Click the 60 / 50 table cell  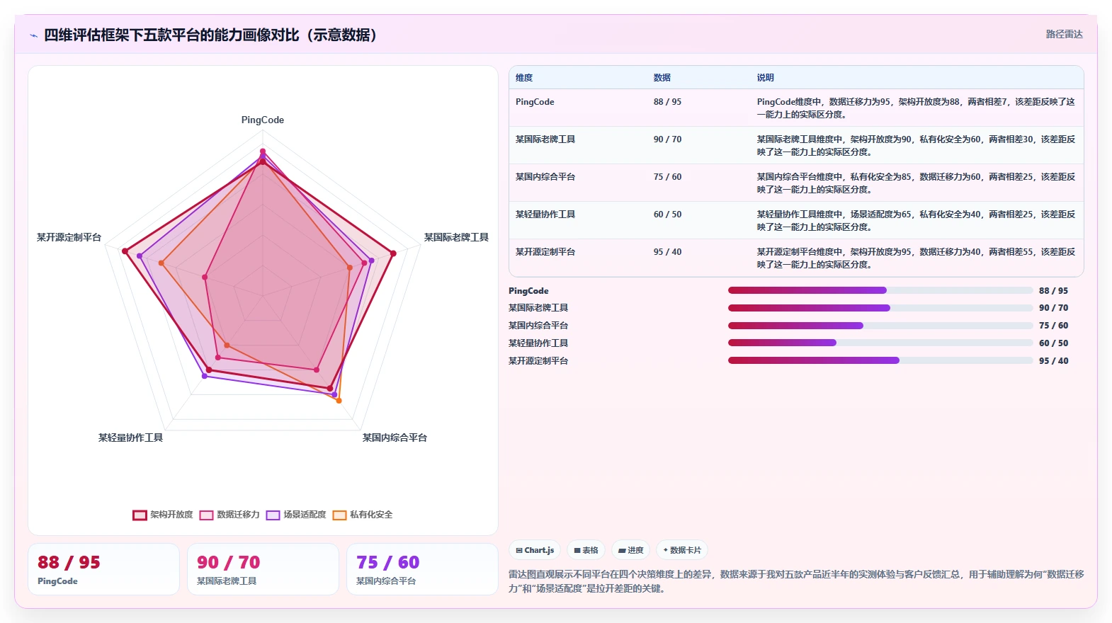tap(667, 215)
